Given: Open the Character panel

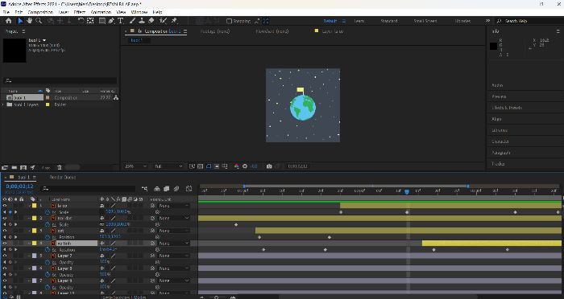Looking at the screenshot, I should pyautogui.click(x=500, y=141).
